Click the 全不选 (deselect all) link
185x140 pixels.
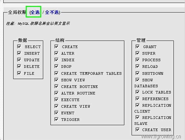[x=52, y=12]
